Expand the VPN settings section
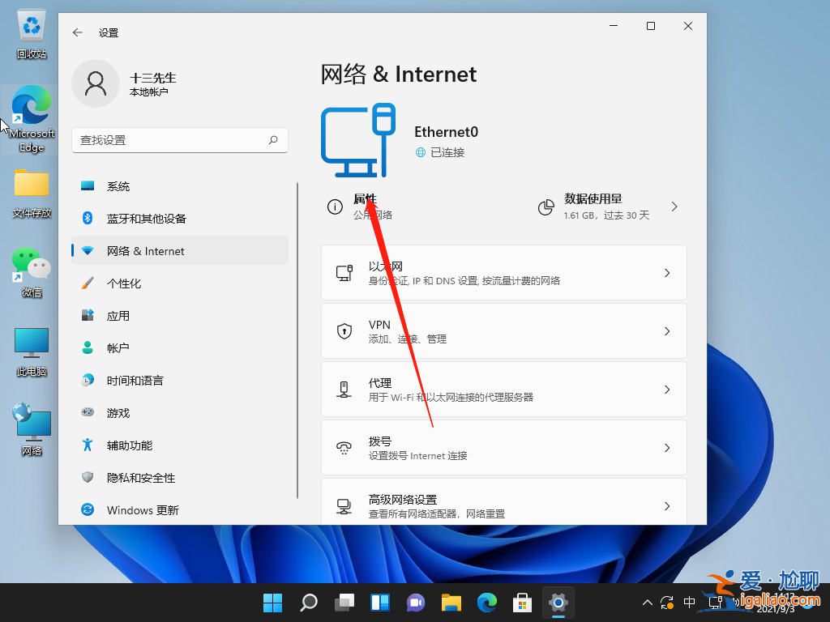 504,330
